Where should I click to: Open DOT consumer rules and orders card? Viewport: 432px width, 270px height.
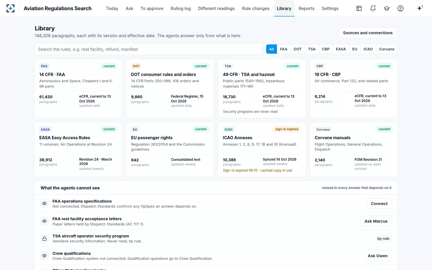pyautogui.click(x=170, y=88)
